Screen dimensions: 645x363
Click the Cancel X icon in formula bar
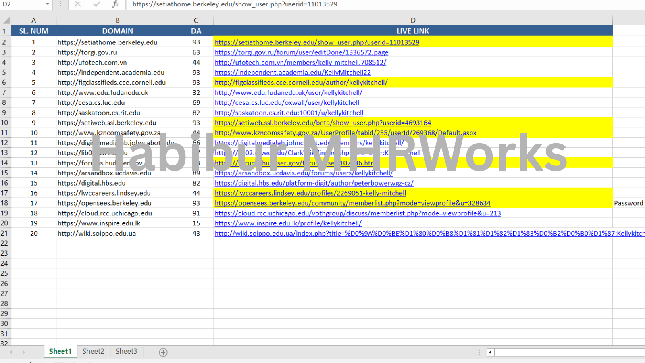point(78,4)
